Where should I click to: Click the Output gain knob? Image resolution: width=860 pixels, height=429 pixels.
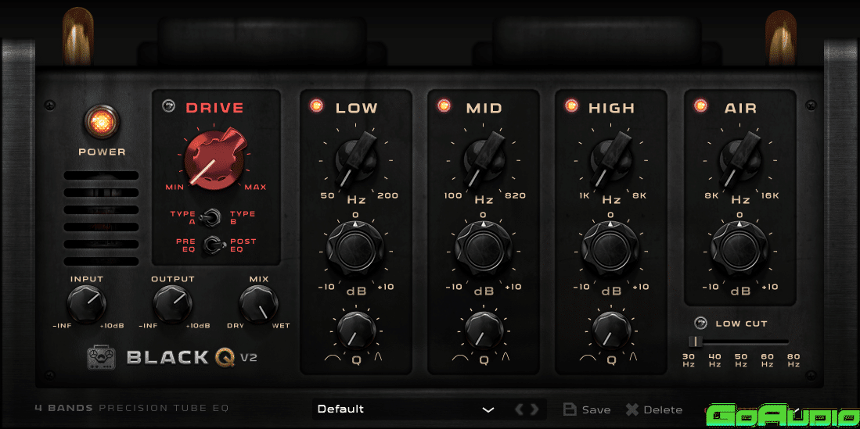click(x=172, y=303)
